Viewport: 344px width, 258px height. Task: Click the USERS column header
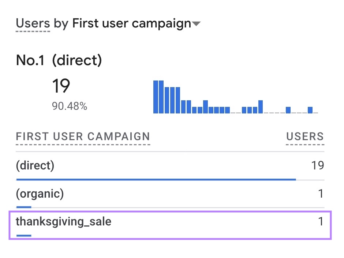coord(305,137)
